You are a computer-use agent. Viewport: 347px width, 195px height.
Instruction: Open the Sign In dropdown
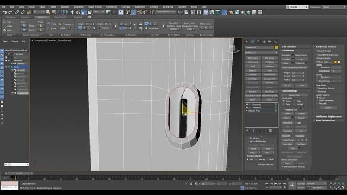(x=297, y=7)
